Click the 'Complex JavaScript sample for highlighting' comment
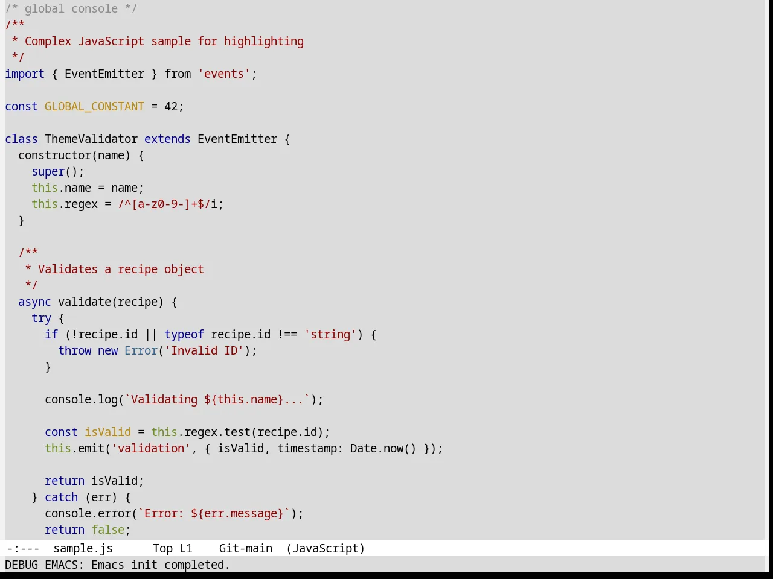 click(x=164, y=41)
